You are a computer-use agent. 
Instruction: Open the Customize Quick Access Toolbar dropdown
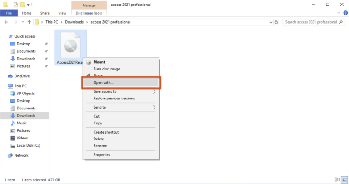(28, 5)
